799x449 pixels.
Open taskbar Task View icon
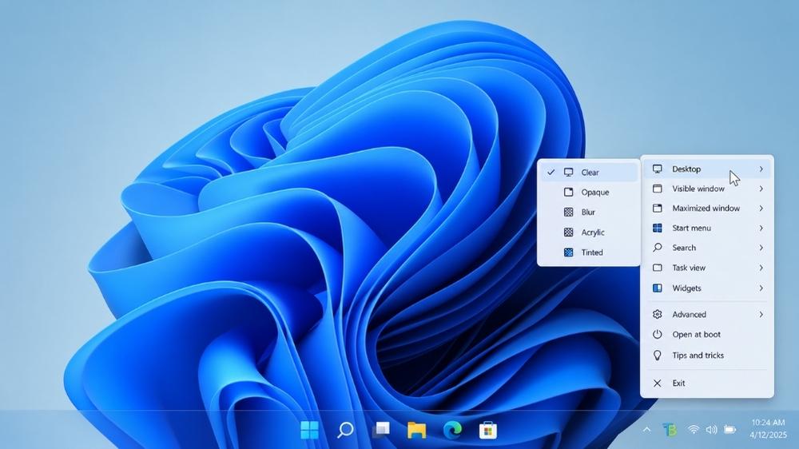(380, 430)
